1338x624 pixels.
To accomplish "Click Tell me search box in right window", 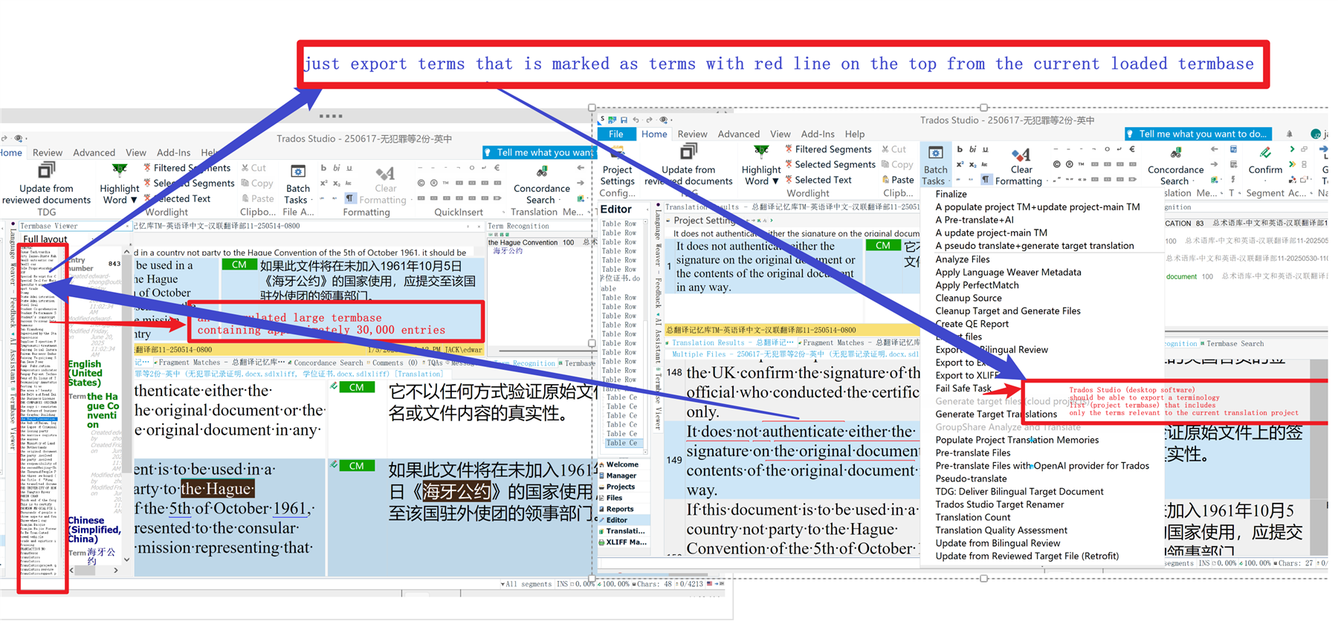I will pyautogui.click(x=1198, y=134).
